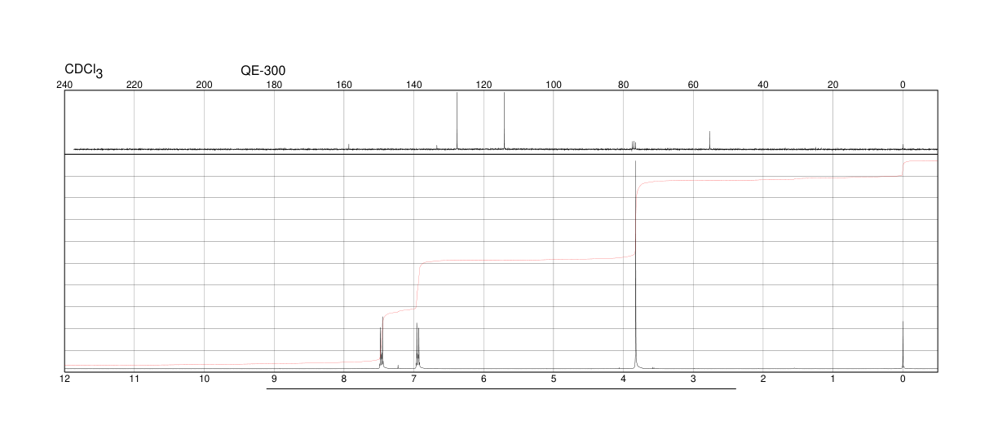Viewport: 998px width, 430px height.
Task: Click the 240 tick on carbon axis
Action: [x=64, y=85]
